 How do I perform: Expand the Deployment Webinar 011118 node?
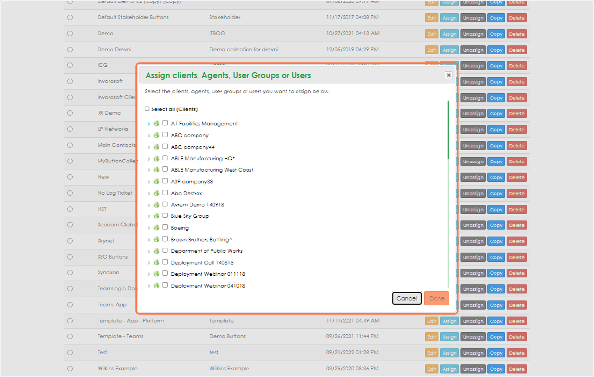tap(149, 274)
